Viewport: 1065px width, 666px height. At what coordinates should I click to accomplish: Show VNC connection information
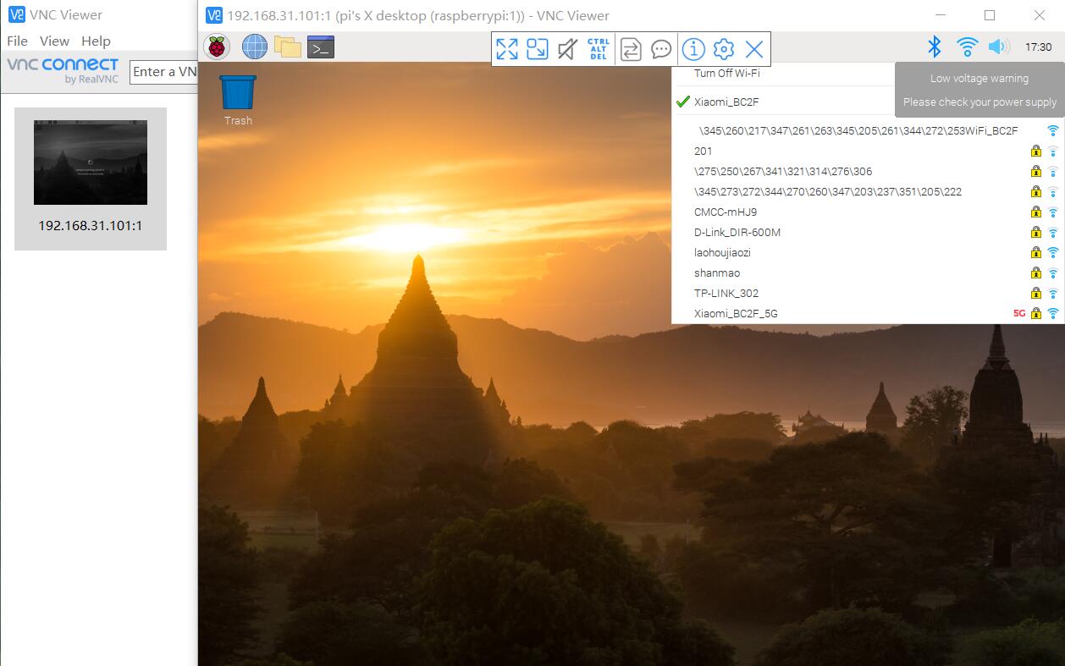point(693,49)
